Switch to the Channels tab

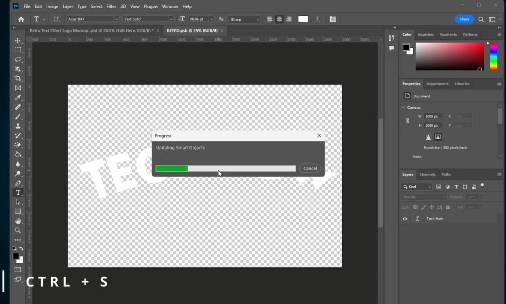(x=427, y=174)
